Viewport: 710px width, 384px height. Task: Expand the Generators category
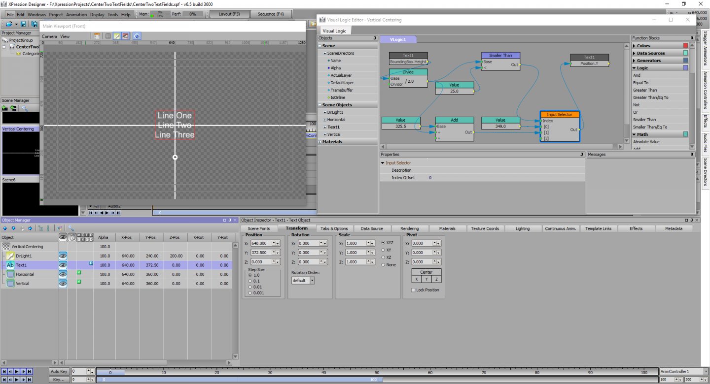[x=634, y=61]
